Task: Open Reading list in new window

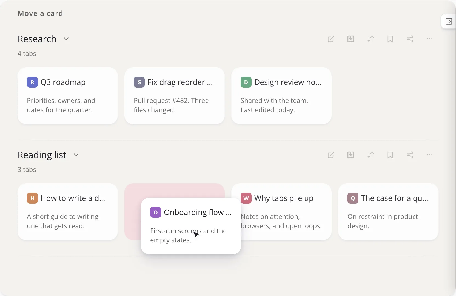Action: point(331,155)
